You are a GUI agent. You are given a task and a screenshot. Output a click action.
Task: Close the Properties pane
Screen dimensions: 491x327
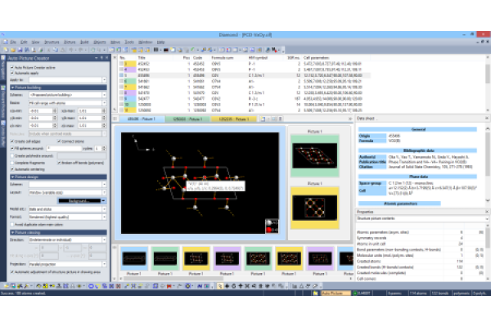click(x=487, y=212)
